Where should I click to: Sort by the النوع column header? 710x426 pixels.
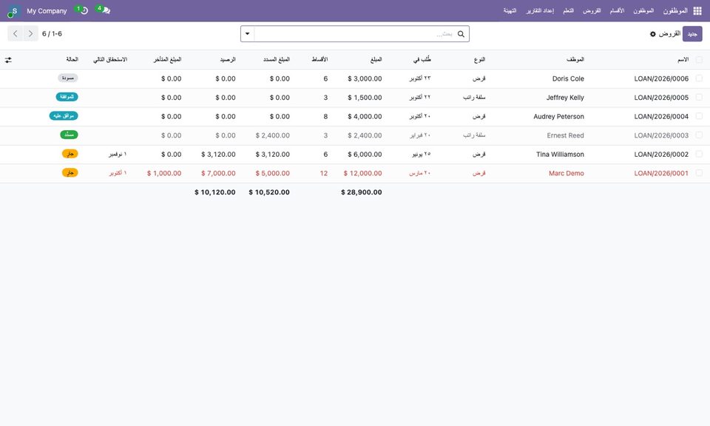click(x=479, y=60)
